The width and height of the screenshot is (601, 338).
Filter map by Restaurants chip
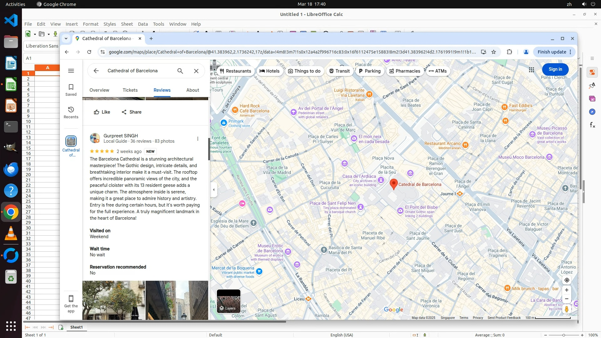point(235,71)
